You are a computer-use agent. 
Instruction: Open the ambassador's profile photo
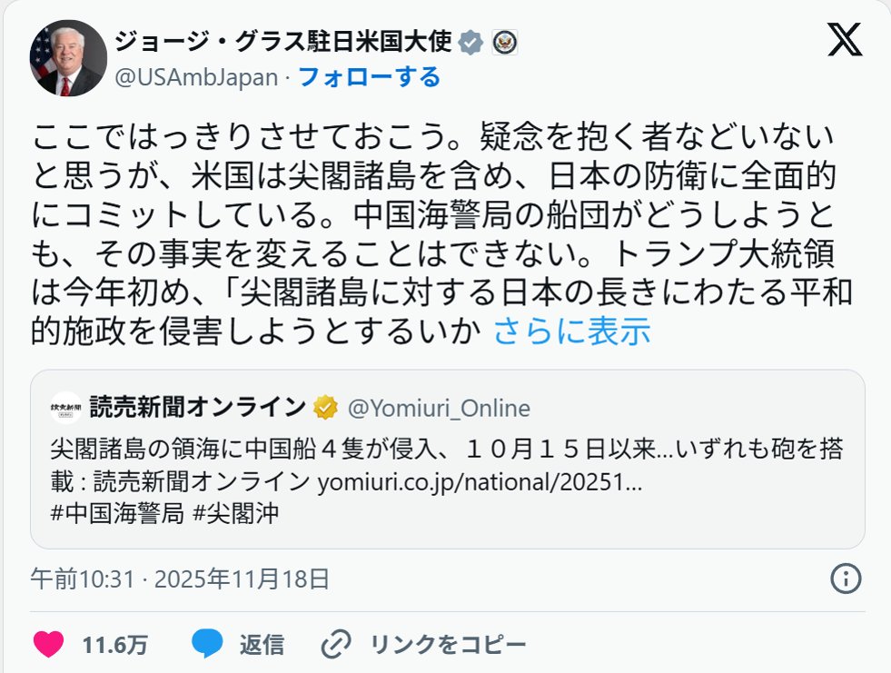(x=68, y=58)
